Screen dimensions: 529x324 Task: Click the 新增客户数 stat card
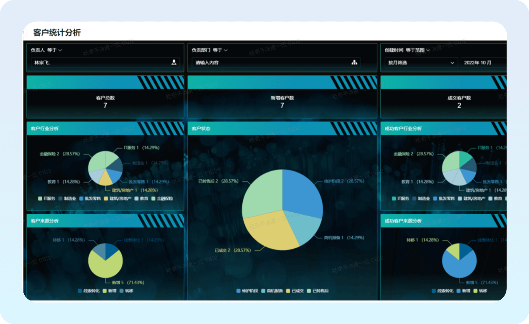click(282, 102)
